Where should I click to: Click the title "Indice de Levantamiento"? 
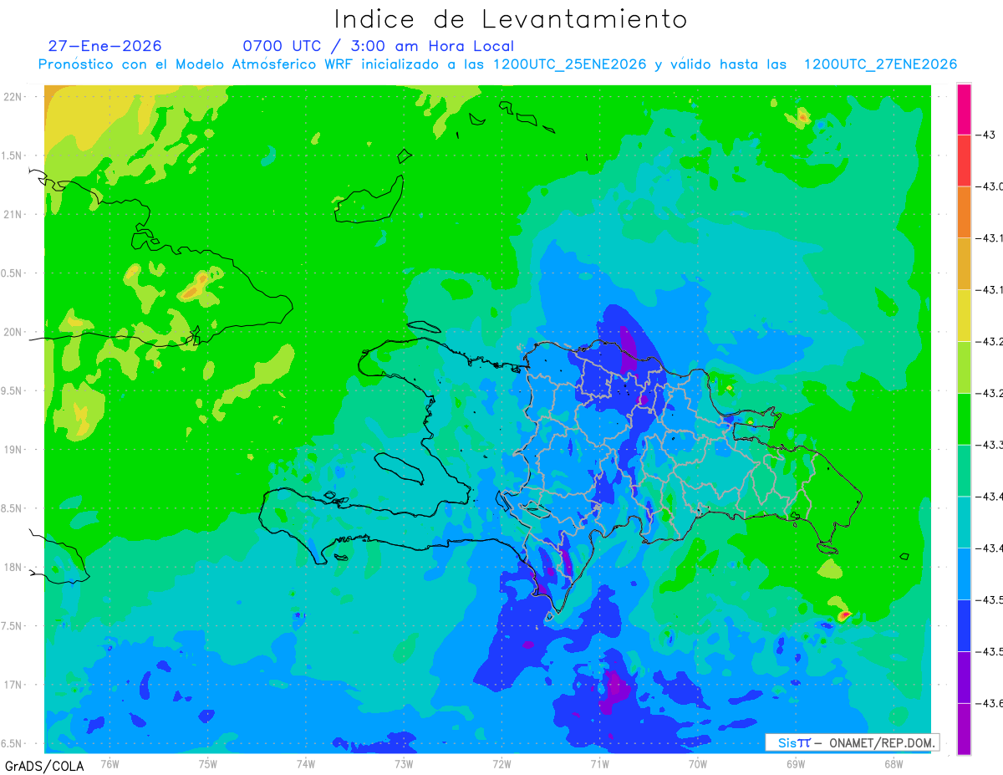511,19
